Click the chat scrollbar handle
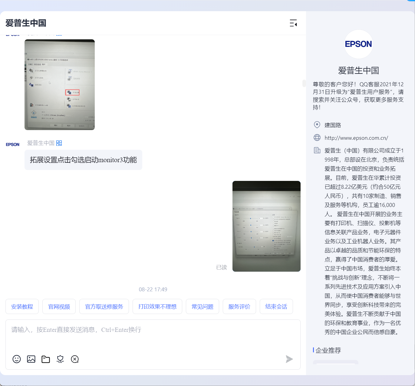 (304, 83)
